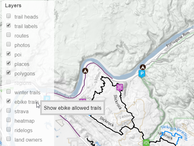Viewport: 194px width, 146px height.
Task: Enable the winter trails checkbox
Action: (9, 91)
